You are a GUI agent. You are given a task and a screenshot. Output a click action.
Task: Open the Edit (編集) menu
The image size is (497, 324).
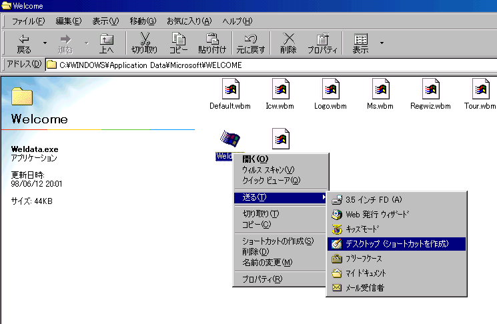click(69, 21)
